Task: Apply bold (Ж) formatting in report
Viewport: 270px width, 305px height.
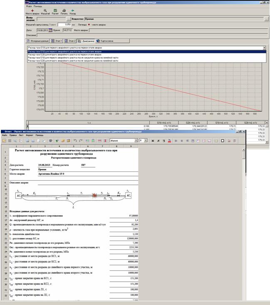Action: (153, 141)
